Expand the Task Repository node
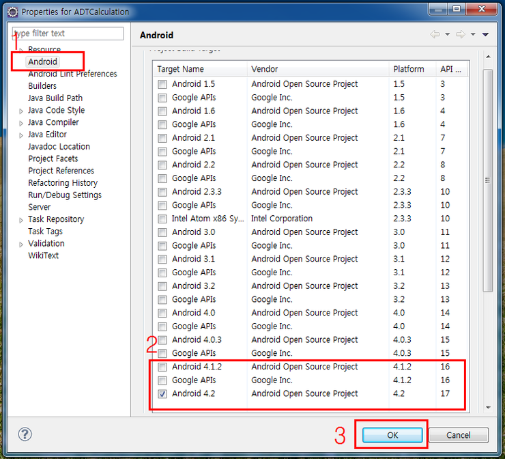The image size is (505, 459). (x=21, y=220)
